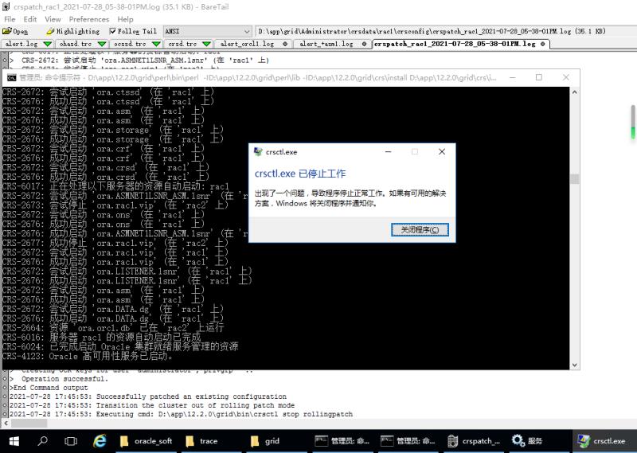Open the Help menu in BareTail
637x453 pixels.
(x=125, y=19)
